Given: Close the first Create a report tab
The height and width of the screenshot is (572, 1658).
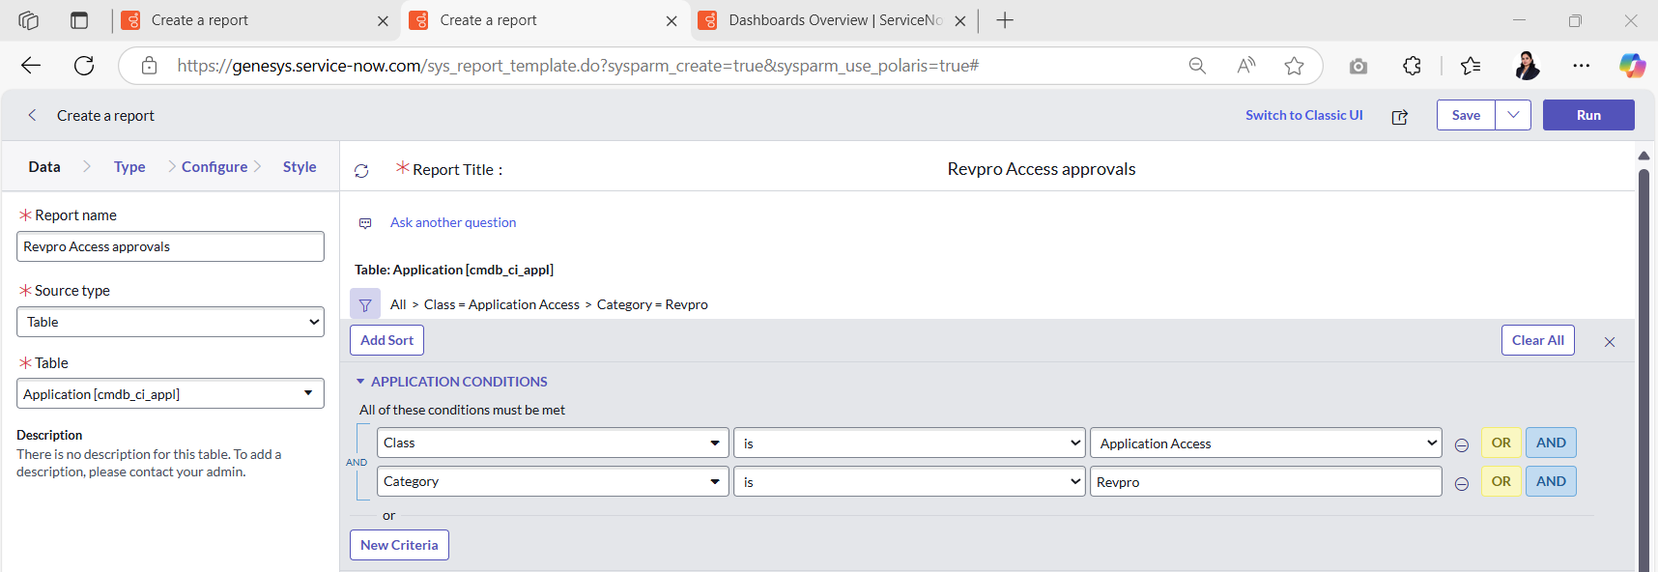Looking at the screenshot, I should (x=383, y=20).
